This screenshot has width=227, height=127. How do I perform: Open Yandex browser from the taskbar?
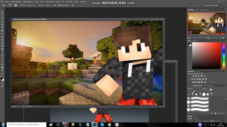click(117, 125)
